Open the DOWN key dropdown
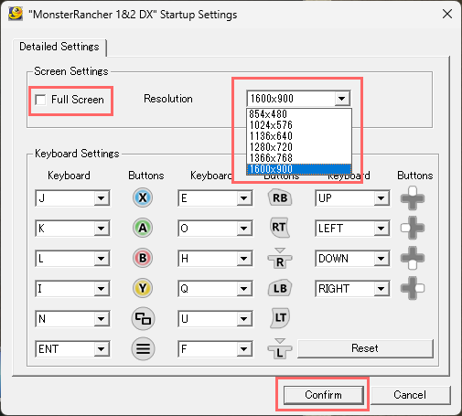Image resolution: width=462 pixels, height=416 pixels. coord(381,259)
